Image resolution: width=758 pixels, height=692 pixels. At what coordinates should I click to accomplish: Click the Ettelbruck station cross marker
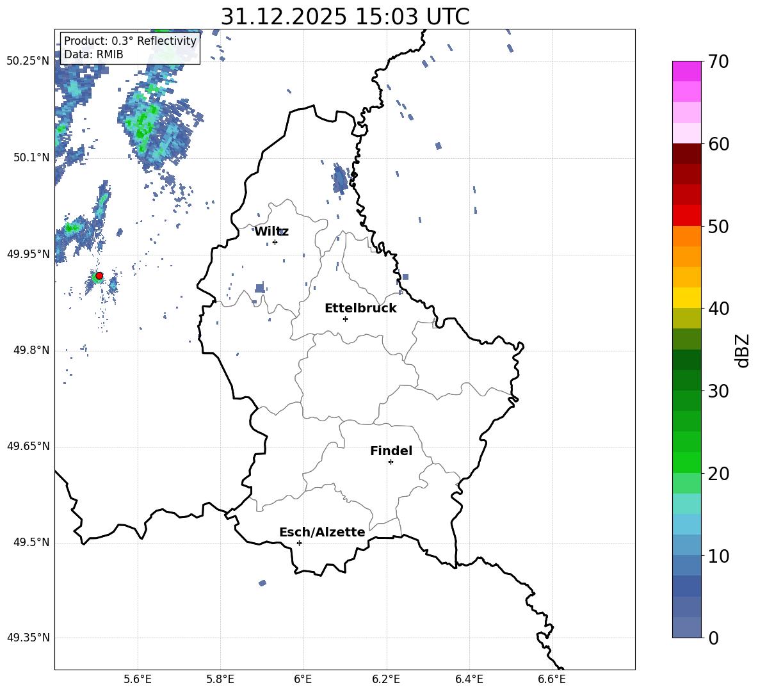pos(345,319)
